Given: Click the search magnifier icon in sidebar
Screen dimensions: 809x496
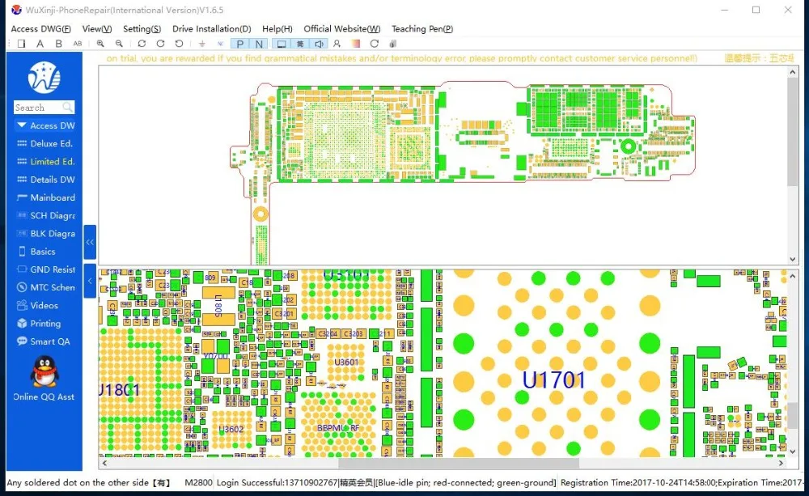Looking at the screenshot, I should tap(68, 107).
